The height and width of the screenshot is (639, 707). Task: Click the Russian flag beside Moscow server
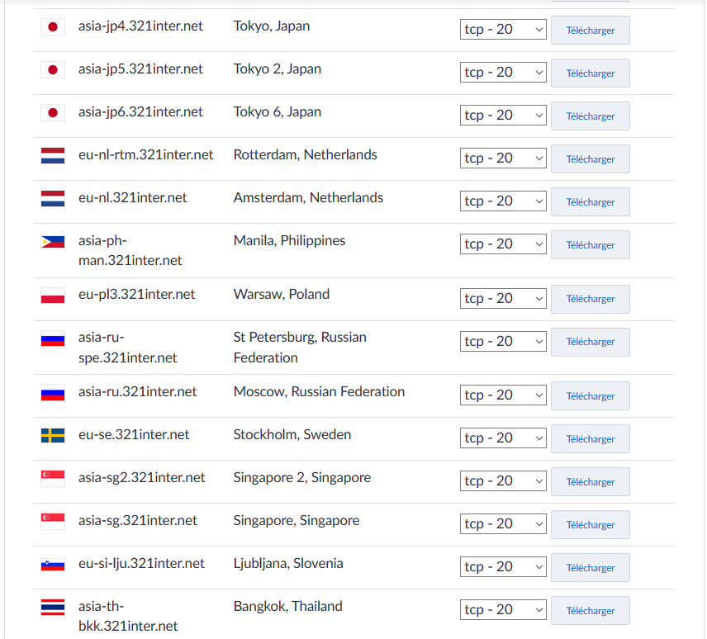coord(53,393)
